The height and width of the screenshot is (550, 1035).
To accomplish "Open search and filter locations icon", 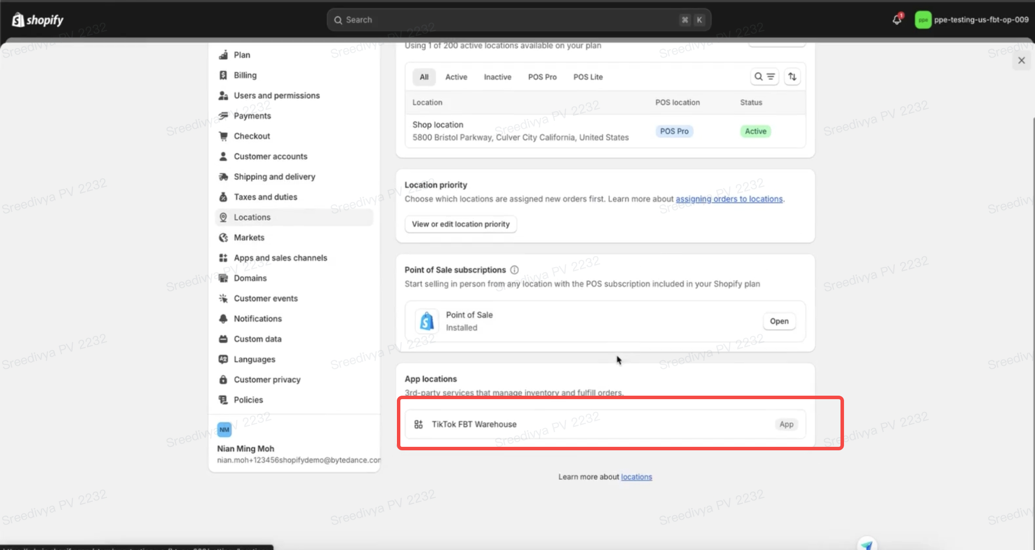I will point(764,77).
